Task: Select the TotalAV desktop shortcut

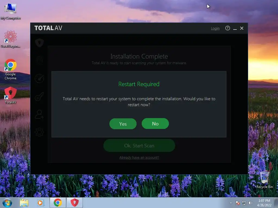Action: pyautogui.click(x=11, y=95)
